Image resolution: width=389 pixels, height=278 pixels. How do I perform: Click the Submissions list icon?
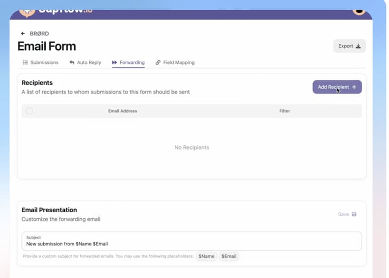[x=25, y=63]
